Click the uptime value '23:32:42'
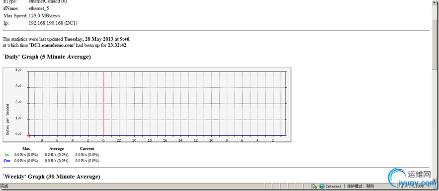The image size is (439, 191). (117, 45)
